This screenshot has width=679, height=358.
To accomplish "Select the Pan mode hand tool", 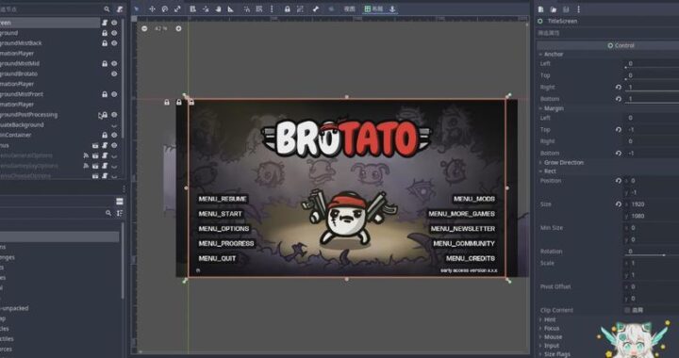I will click(218, 8).
